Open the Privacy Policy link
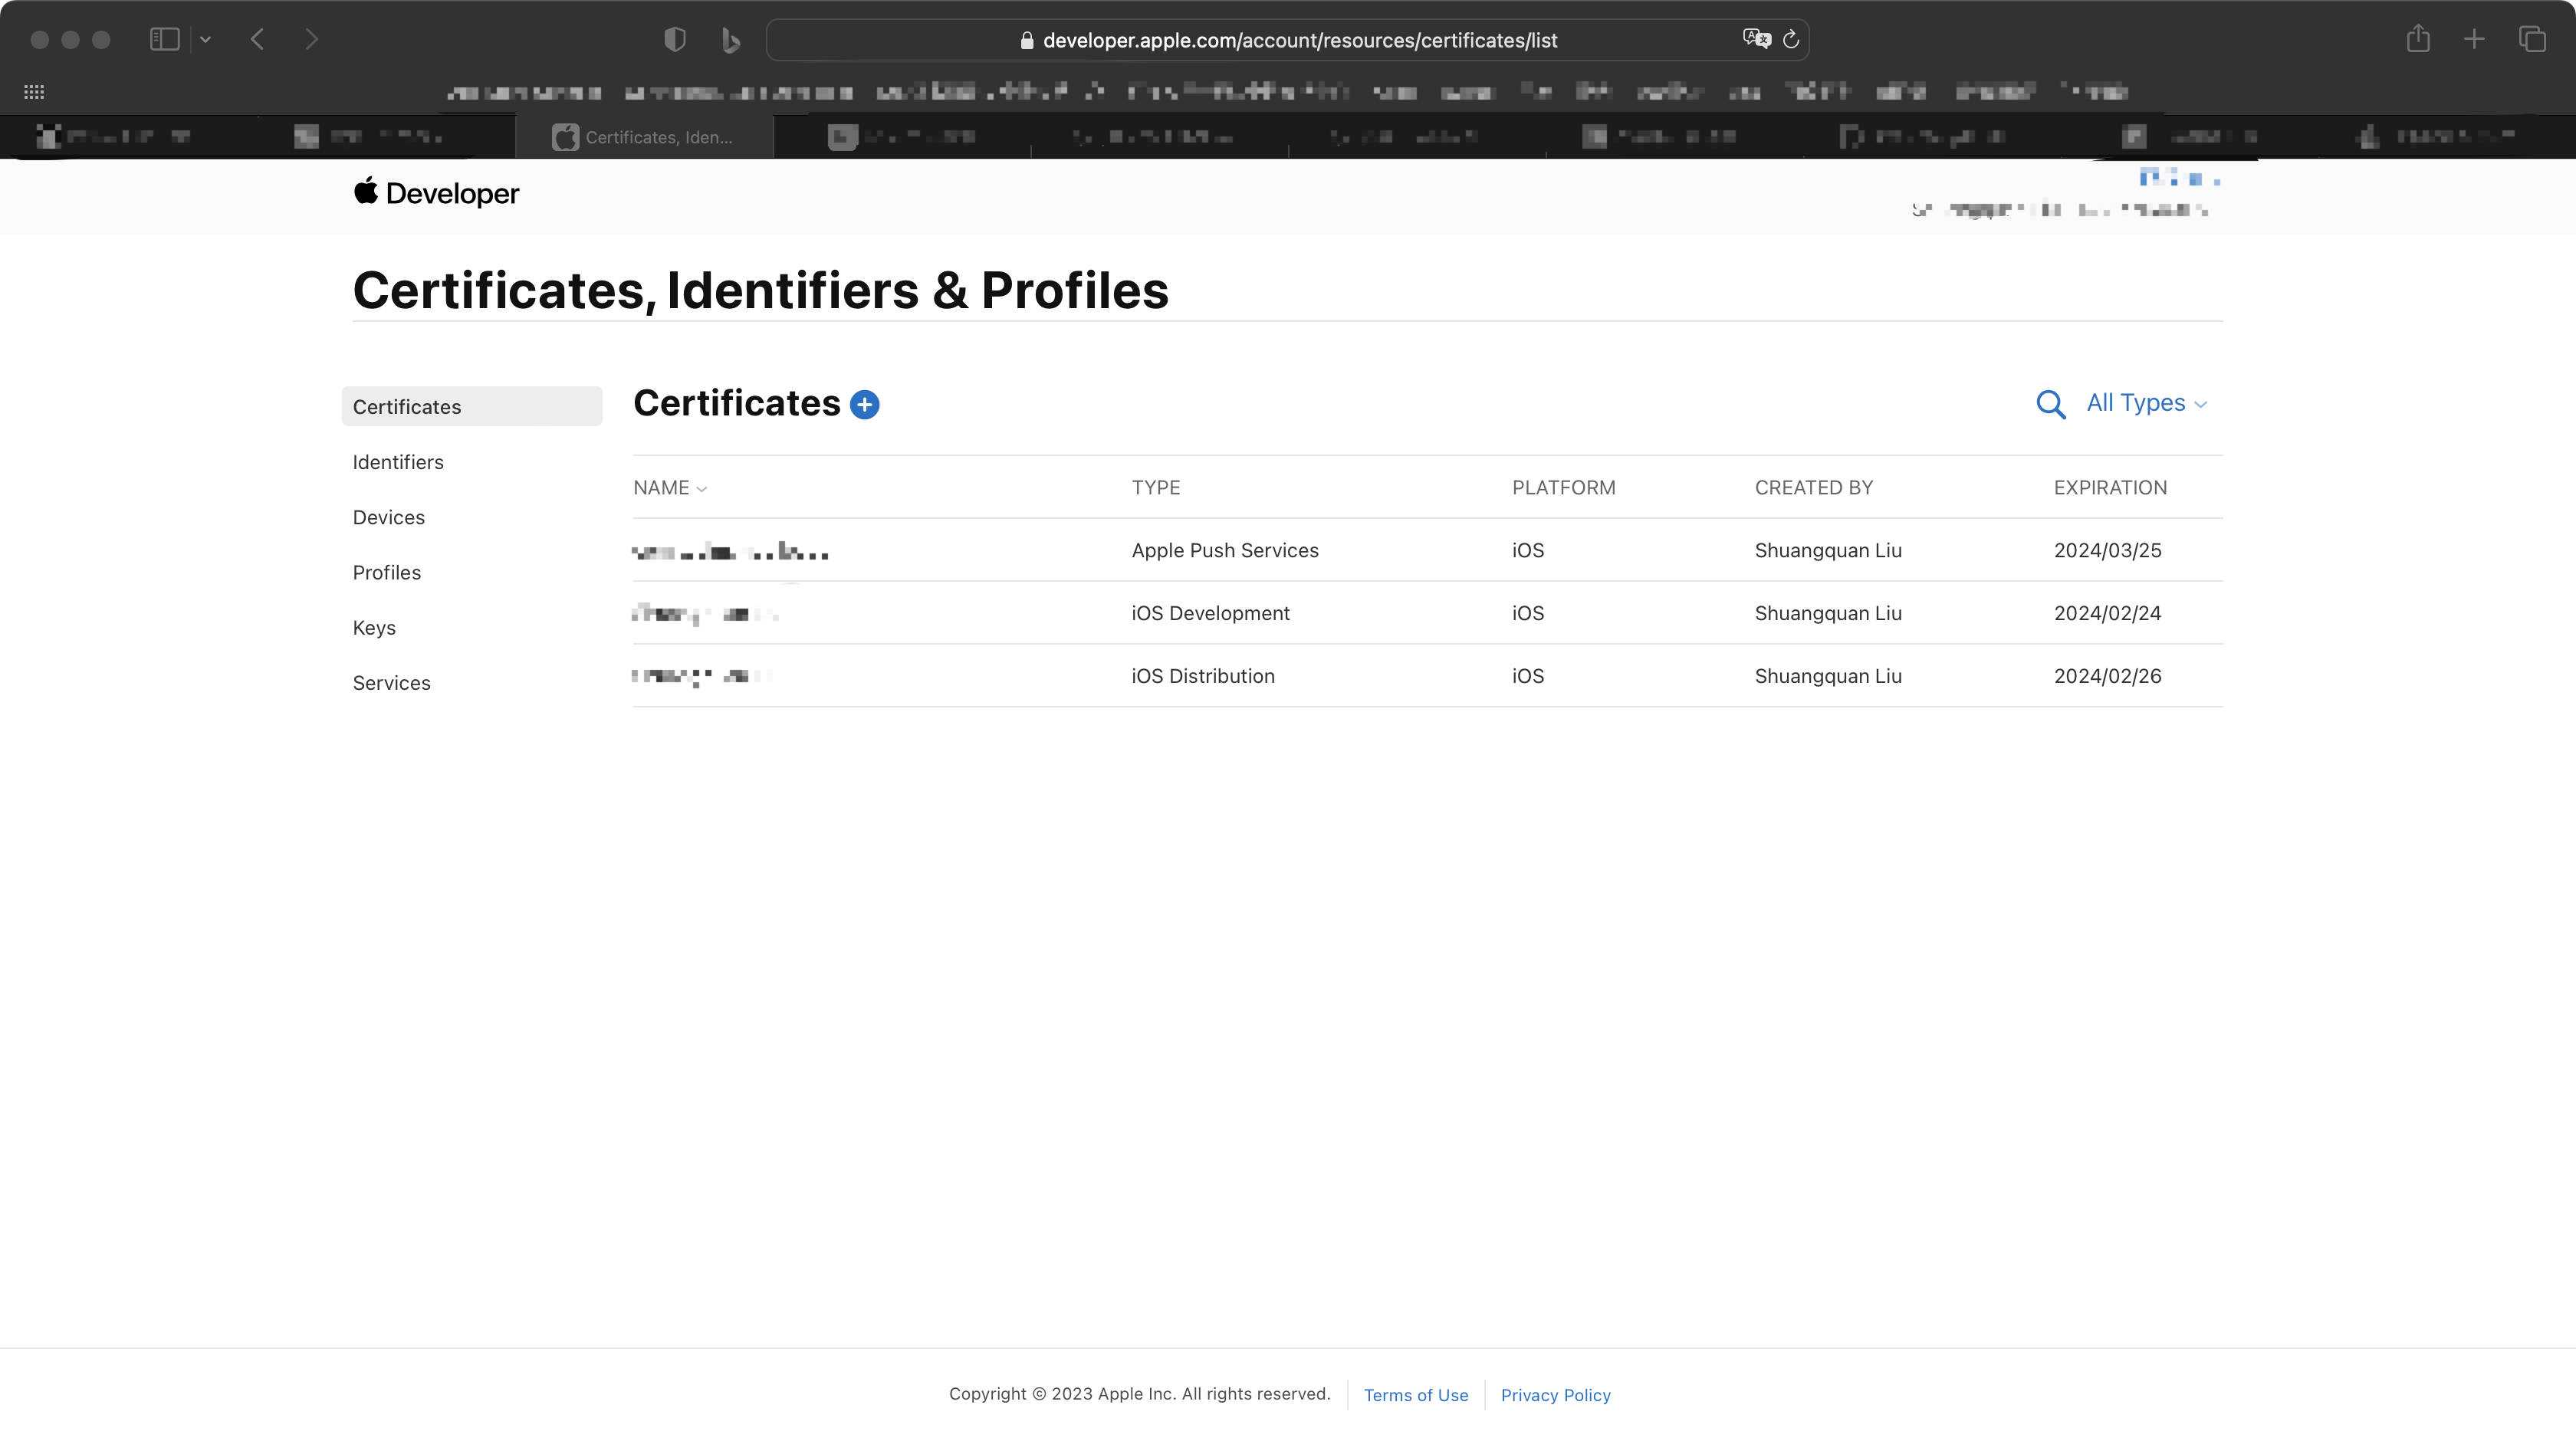Image resolution: width=2576 pixels, height=1441 pixels. pyautogui.click(x=1555, y=1395)
